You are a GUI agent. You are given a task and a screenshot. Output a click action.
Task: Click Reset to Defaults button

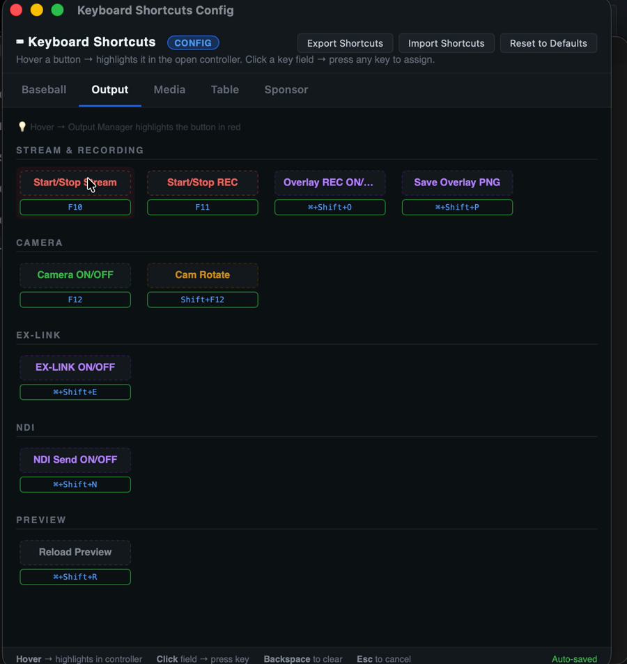tap(548, 43)
